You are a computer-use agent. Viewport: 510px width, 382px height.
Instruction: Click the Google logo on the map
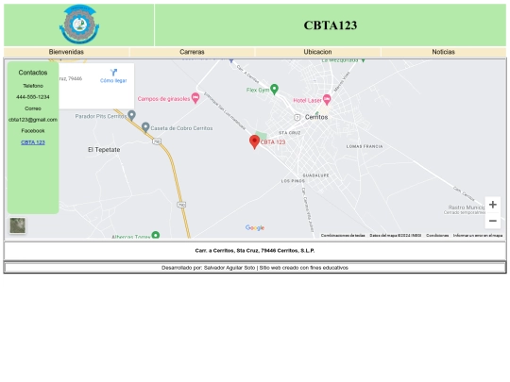[255, 227]
